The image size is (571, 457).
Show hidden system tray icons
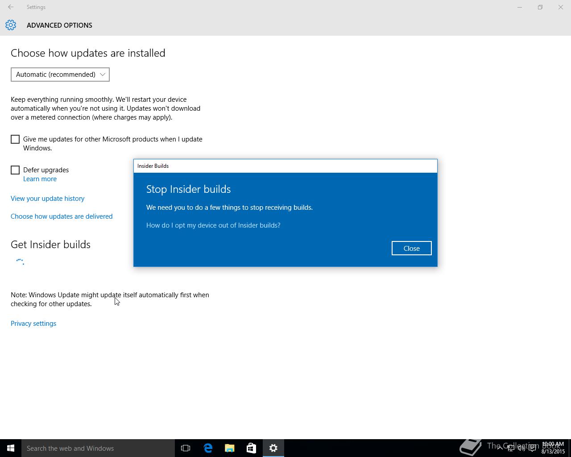tap(500, 448)
